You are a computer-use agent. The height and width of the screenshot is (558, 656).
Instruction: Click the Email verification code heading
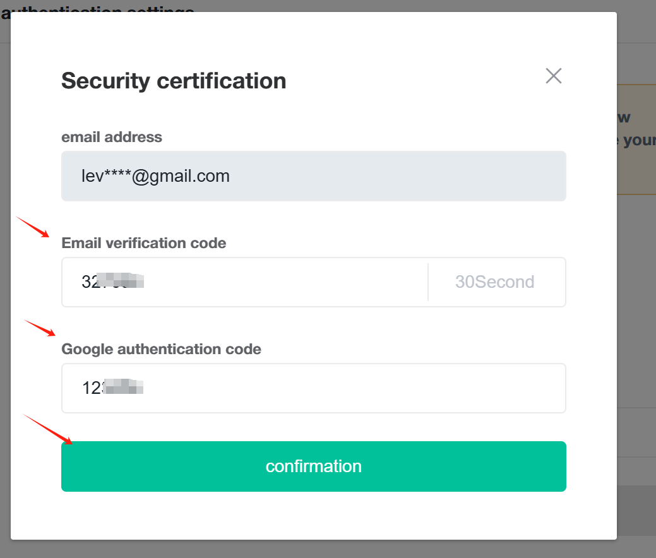pos(143,243)
